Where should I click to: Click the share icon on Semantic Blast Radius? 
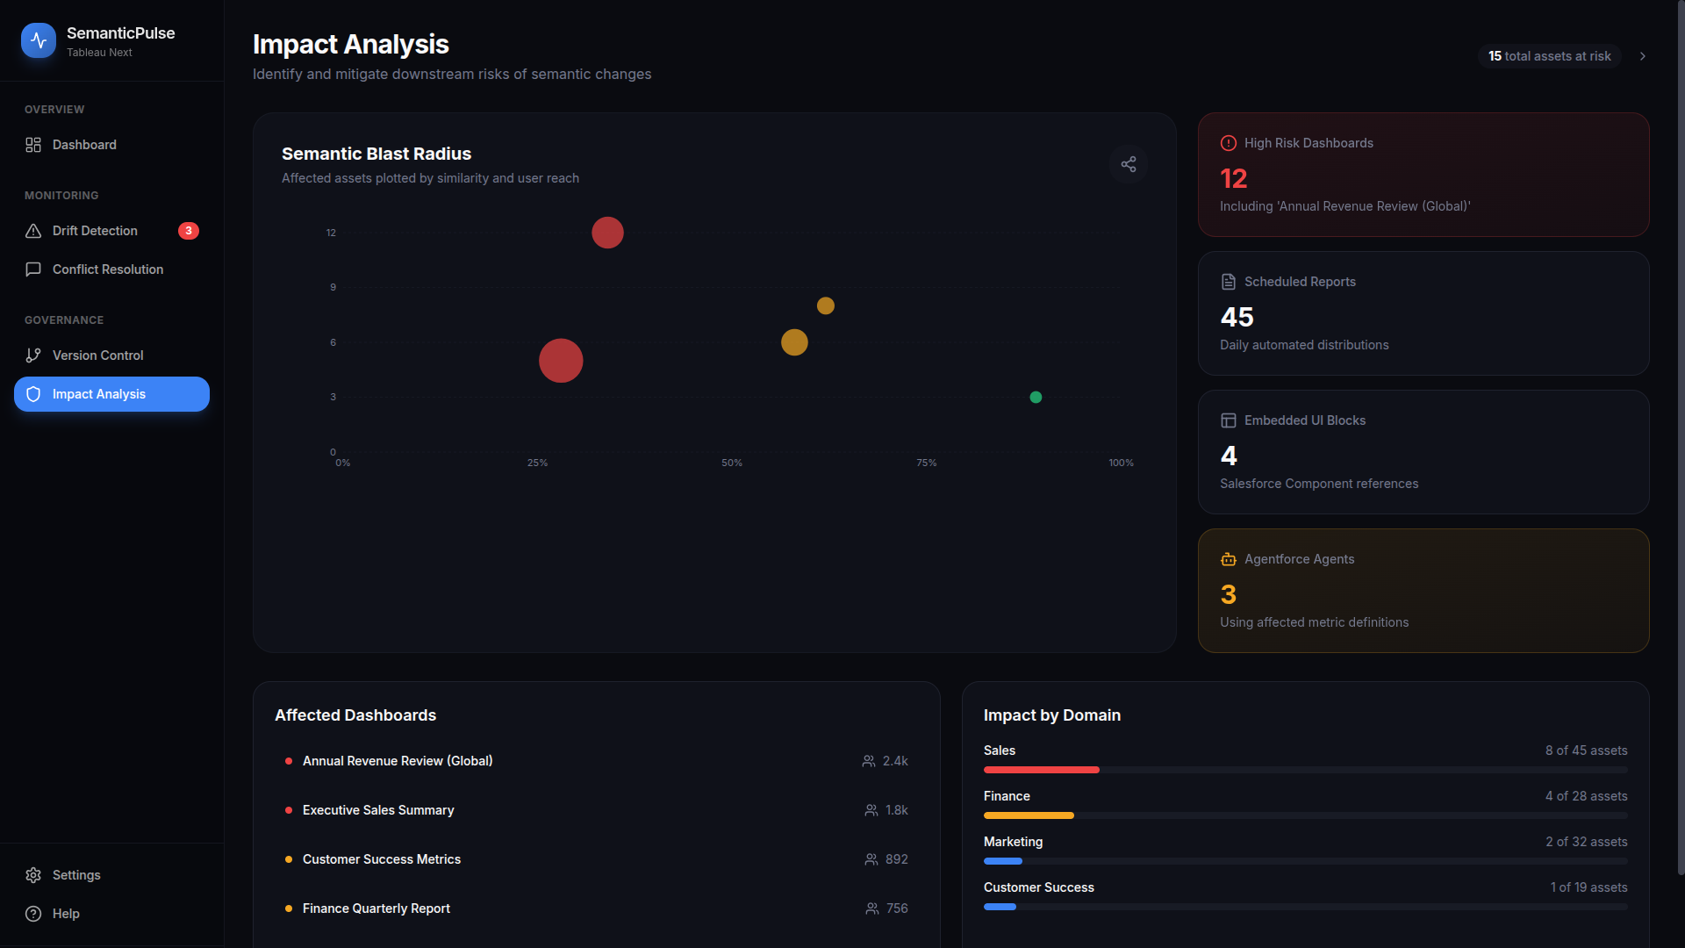pyautogui.click(x=1129, y=164)
